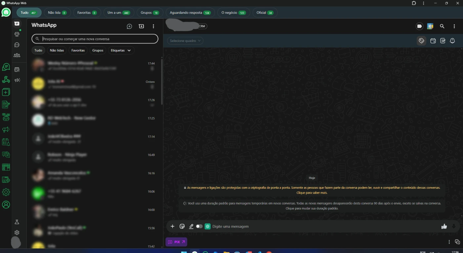463x253 pixels.
Task: Filter chats by Grupos chip
Action: coord(98,50)
